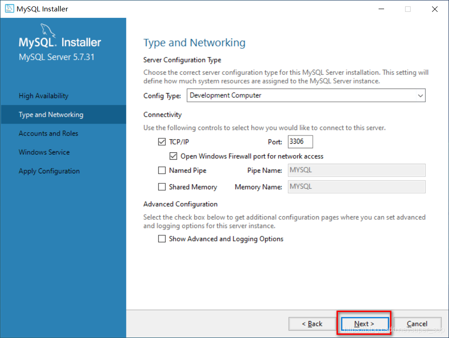Viewport: 449px width, 338px height.
Task: Minimize the MySQL Installer window
Action: coord(381,9)
